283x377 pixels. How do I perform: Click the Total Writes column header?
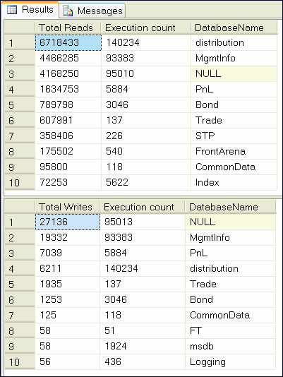67,207
